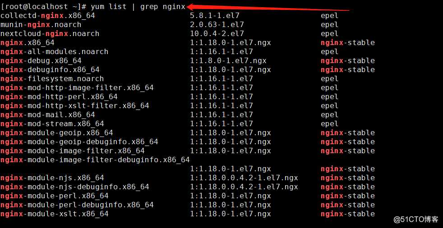Screen dimensions: 443x228
Task: Click the nginx-module-xslt.x86_64 package name
Action: (x=55, y=214)
